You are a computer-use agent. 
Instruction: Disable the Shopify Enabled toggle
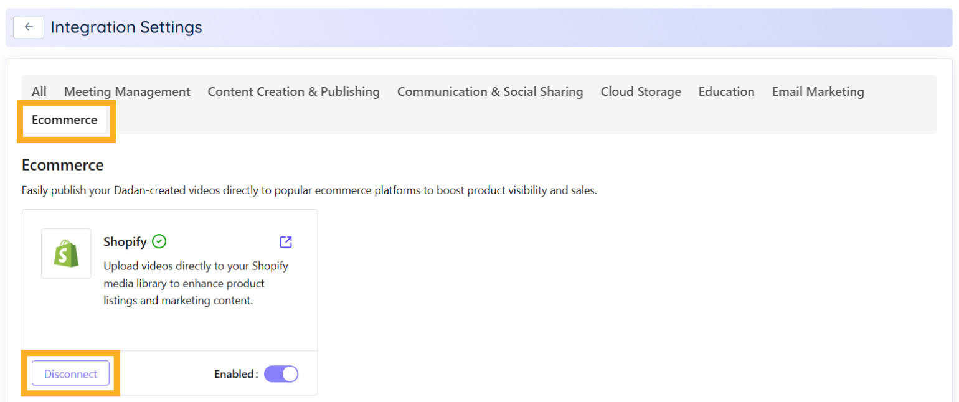pos(281,374)
